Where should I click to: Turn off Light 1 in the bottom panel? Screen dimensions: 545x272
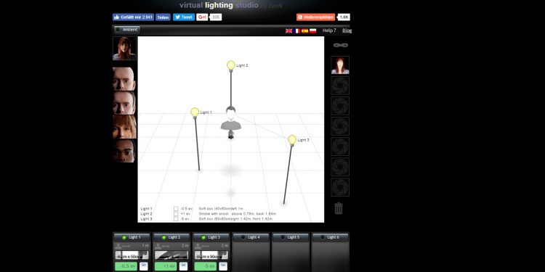click(x=132, y=237)
